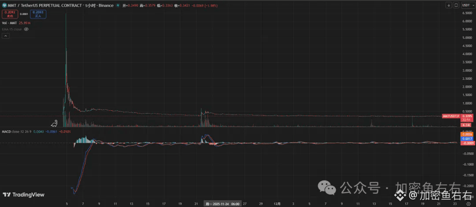The width and height of the screenshot is (476, 207).
Task: Click the 6.5000 price axis label
Action: click(x=466, y=13)
